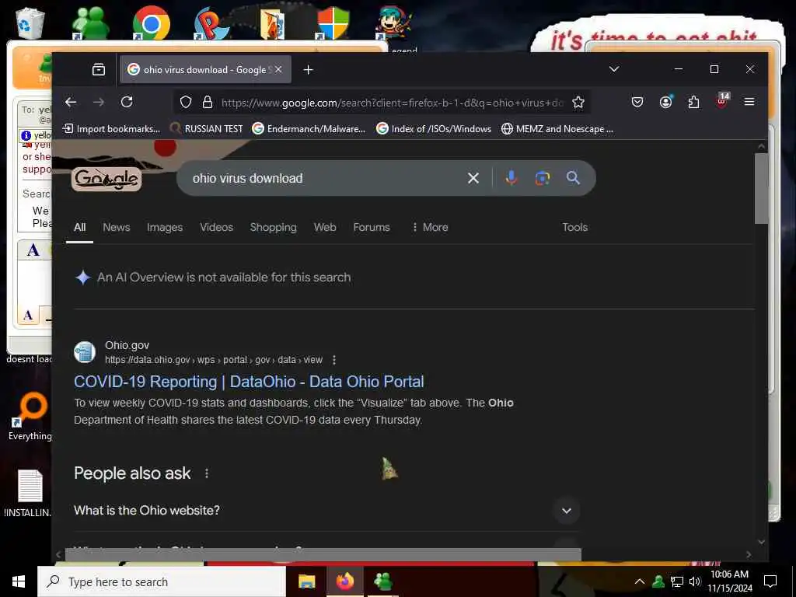Open the Firefox account icon
Viewport: 796px width, 597px height.
[665, 102]
